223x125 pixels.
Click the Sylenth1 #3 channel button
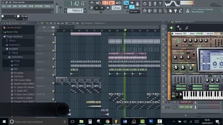click(186, 102)
